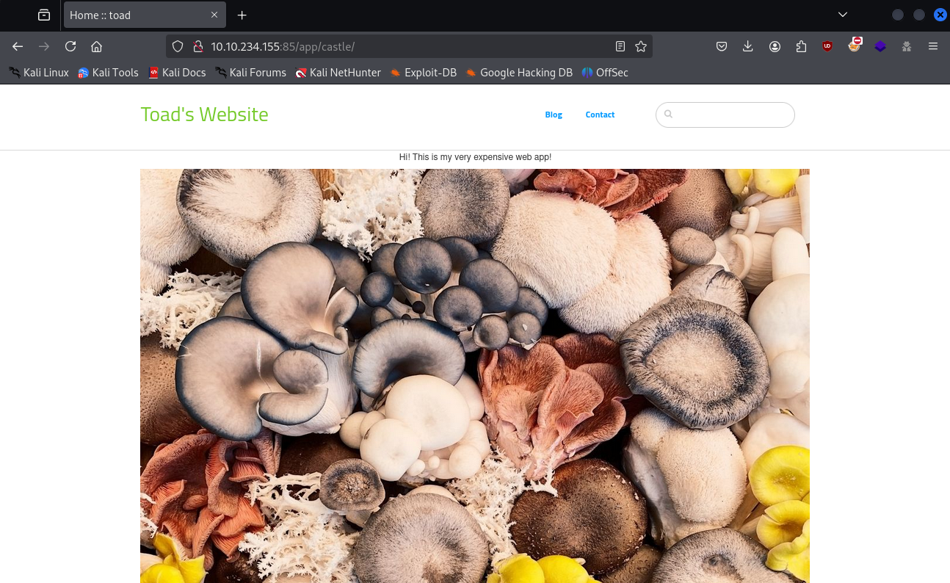Click the Toad's Website title link
Viewport: 950px width, 583px height.
204,115
